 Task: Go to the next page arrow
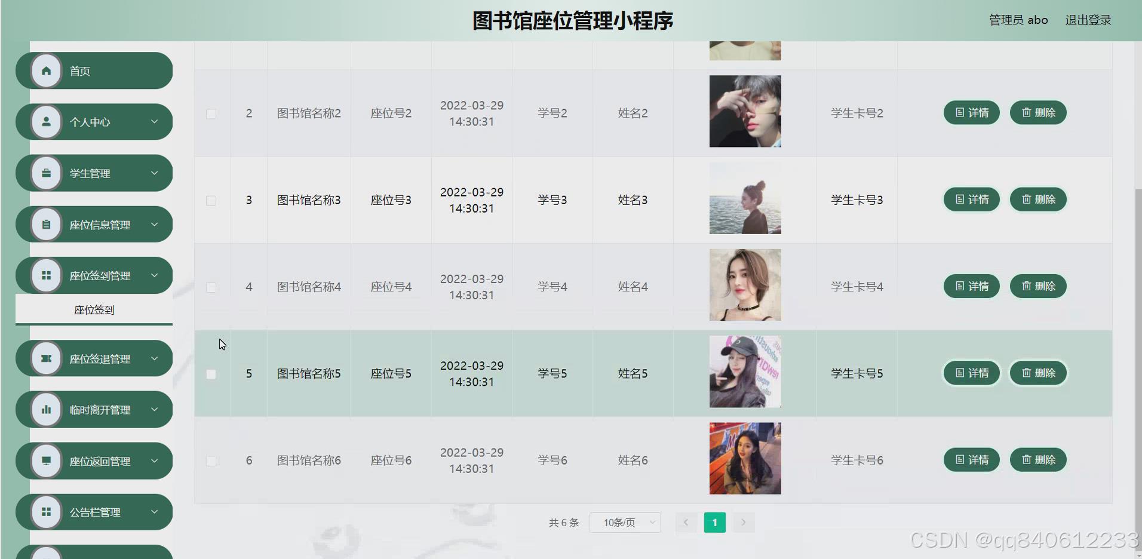tap(744, 523)
